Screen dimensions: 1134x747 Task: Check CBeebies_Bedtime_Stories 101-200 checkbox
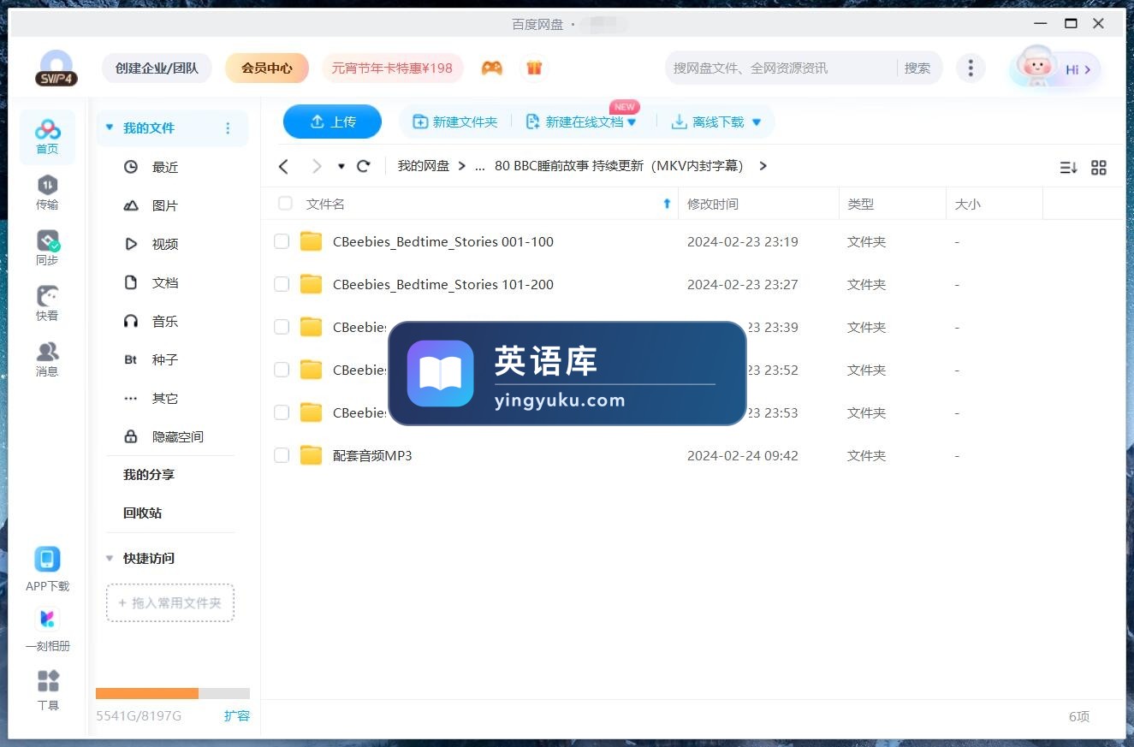pyautogui.click(x=282, y=284)
